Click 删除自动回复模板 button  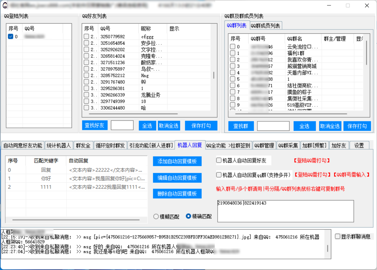coord(177,194)
